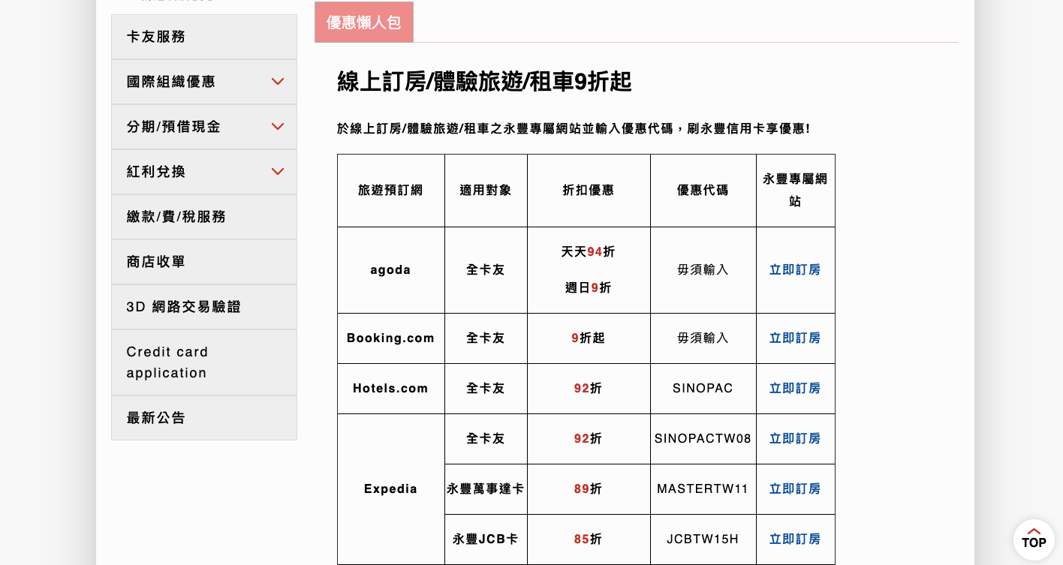
Task: Click 毋須輸入 in the Booking.com row
Action: pyautogui.click(x=703, y=338)
